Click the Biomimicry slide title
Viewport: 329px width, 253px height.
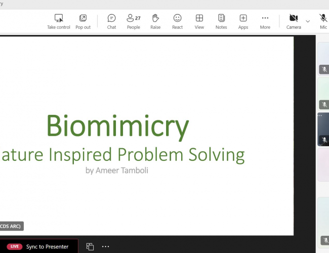pos(117,125)
